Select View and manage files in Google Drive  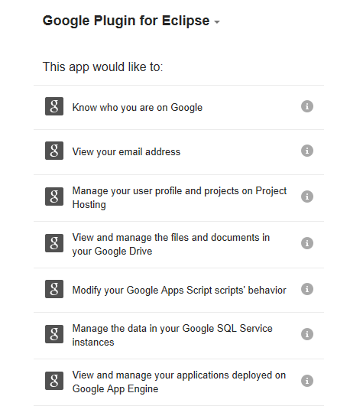pyautogui.click(x=171, y=244)
